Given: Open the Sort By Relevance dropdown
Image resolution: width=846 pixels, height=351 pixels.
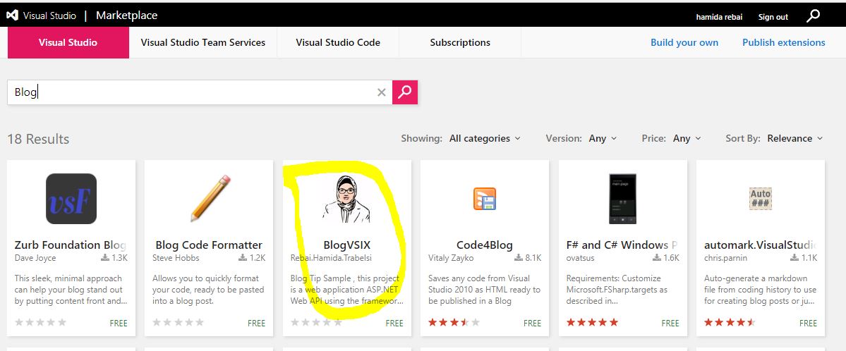Looking at the screenshot, I should [x=794, y=139].
